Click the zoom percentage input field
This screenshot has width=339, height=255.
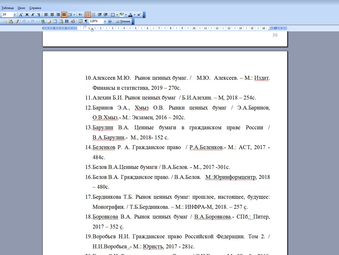[x=96, y=21]
